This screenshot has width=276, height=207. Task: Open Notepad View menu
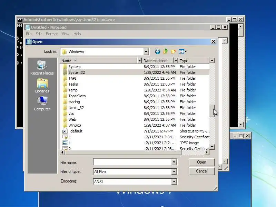66,34
